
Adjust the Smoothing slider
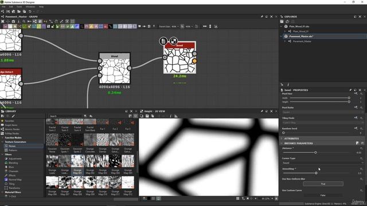316,173
